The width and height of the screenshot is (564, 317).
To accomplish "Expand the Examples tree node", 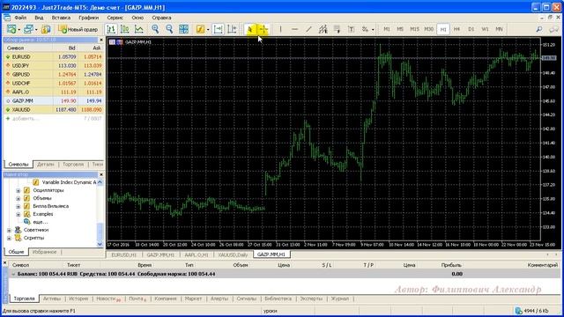I will [18, 214].
